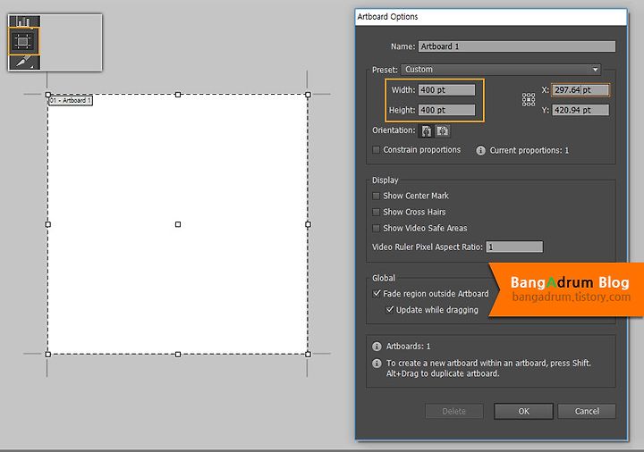Click the X position field

[x=580, y=90]
